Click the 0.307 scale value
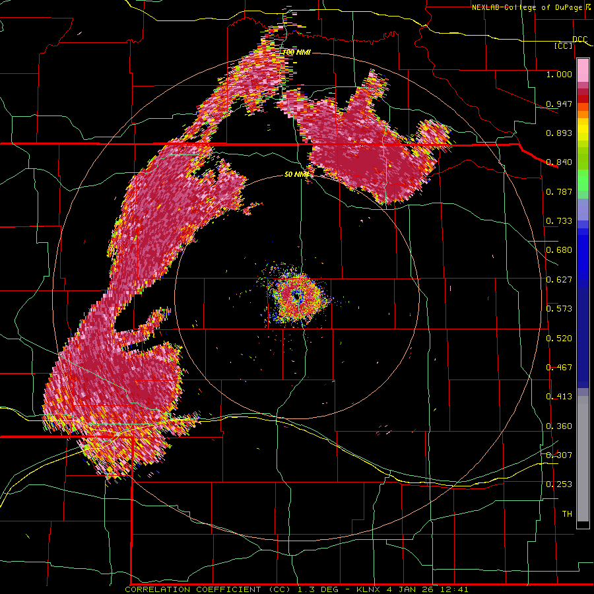This screenshot has height=594, width=594. 559,455
